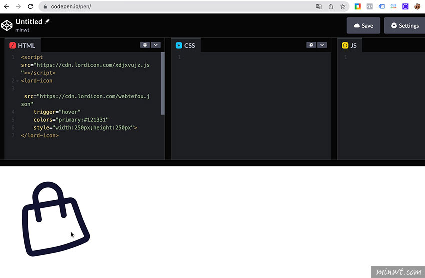Select the HTML editor tab
The width and height of the screenshot is (425, 278).
[x=23, y=45]
